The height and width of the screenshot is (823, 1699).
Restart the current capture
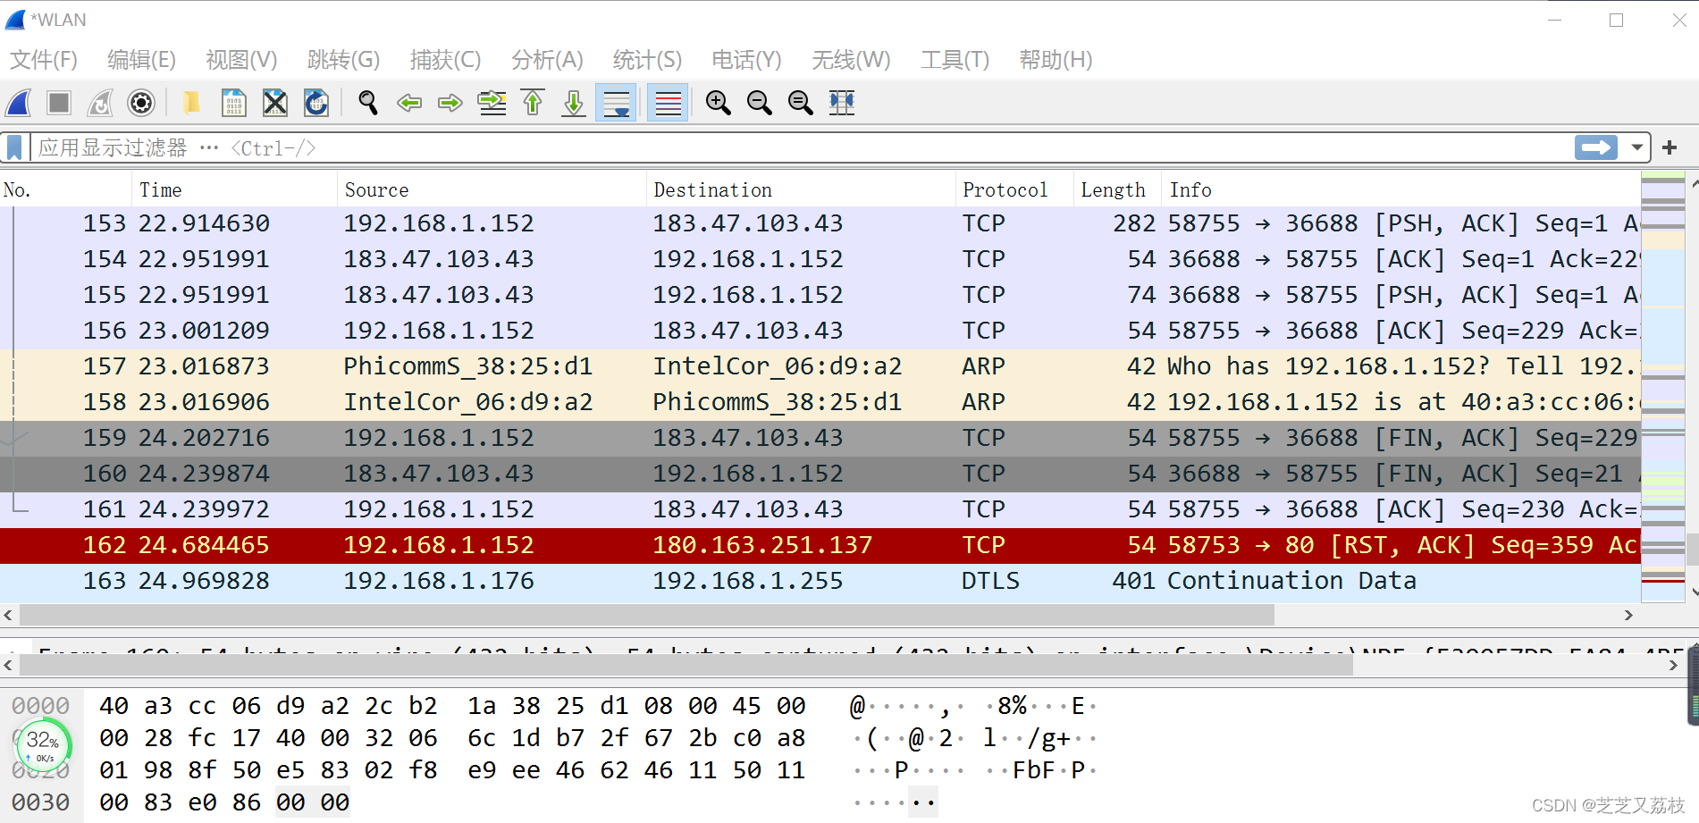point(100,103)
